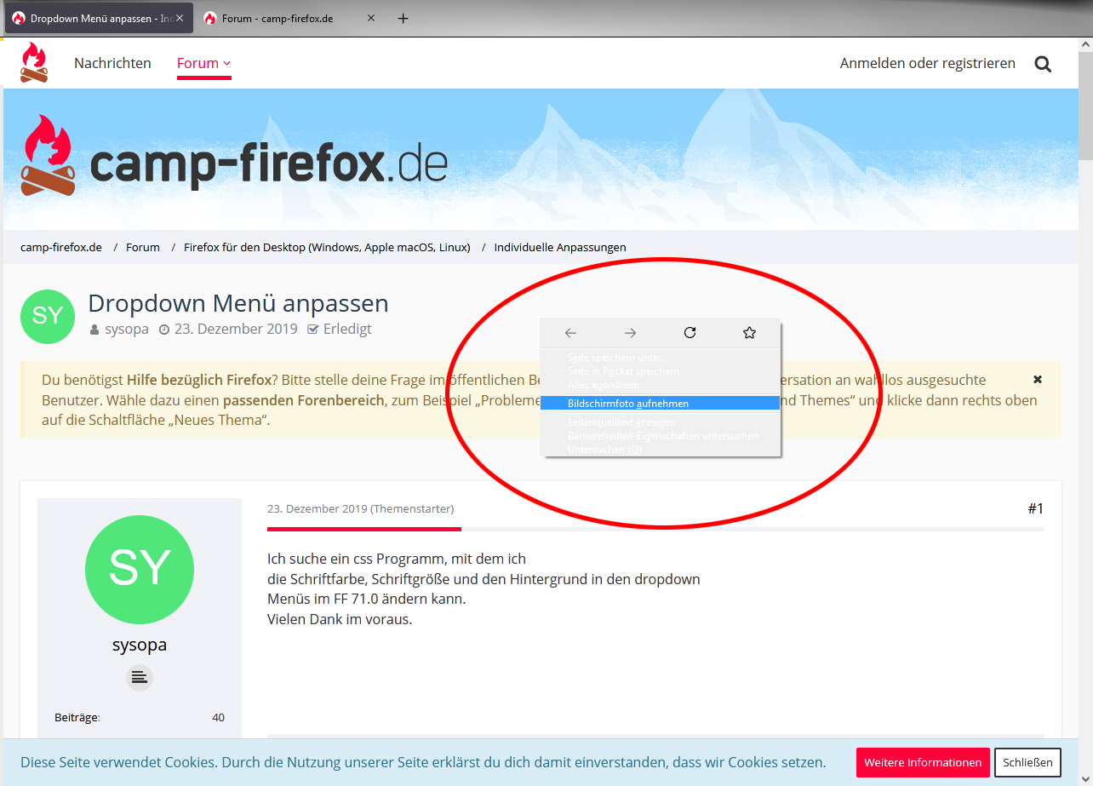
Task: Choose 'Seite in Pocket speichern' menu entry
Action: pyautogui.click(x=661, y=371)
